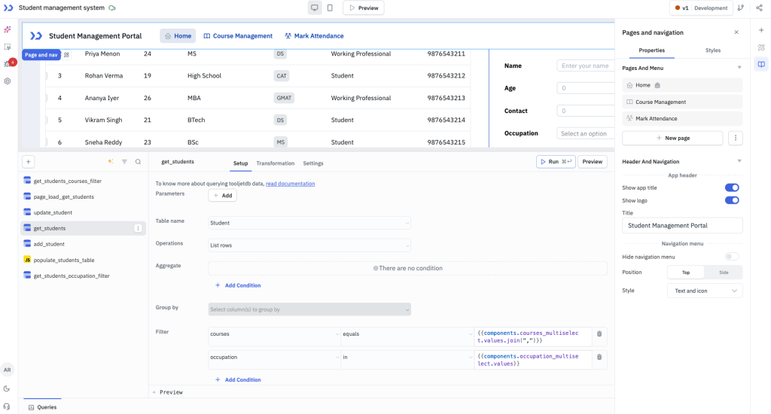Toggle Show logo switch
771x414 pixels.
point(732,200)
